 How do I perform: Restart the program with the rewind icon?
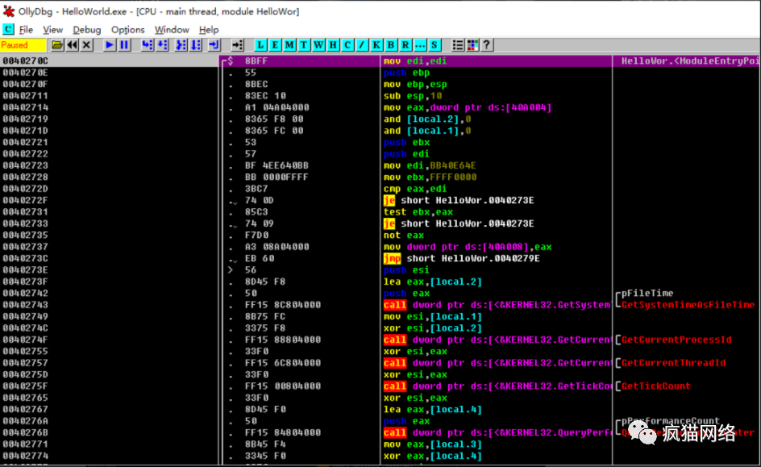pyautogui.click(x=73, y=45)
